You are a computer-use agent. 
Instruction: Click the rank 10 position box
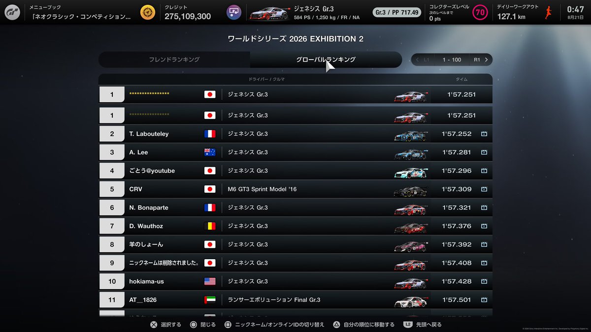coord(112,281)
